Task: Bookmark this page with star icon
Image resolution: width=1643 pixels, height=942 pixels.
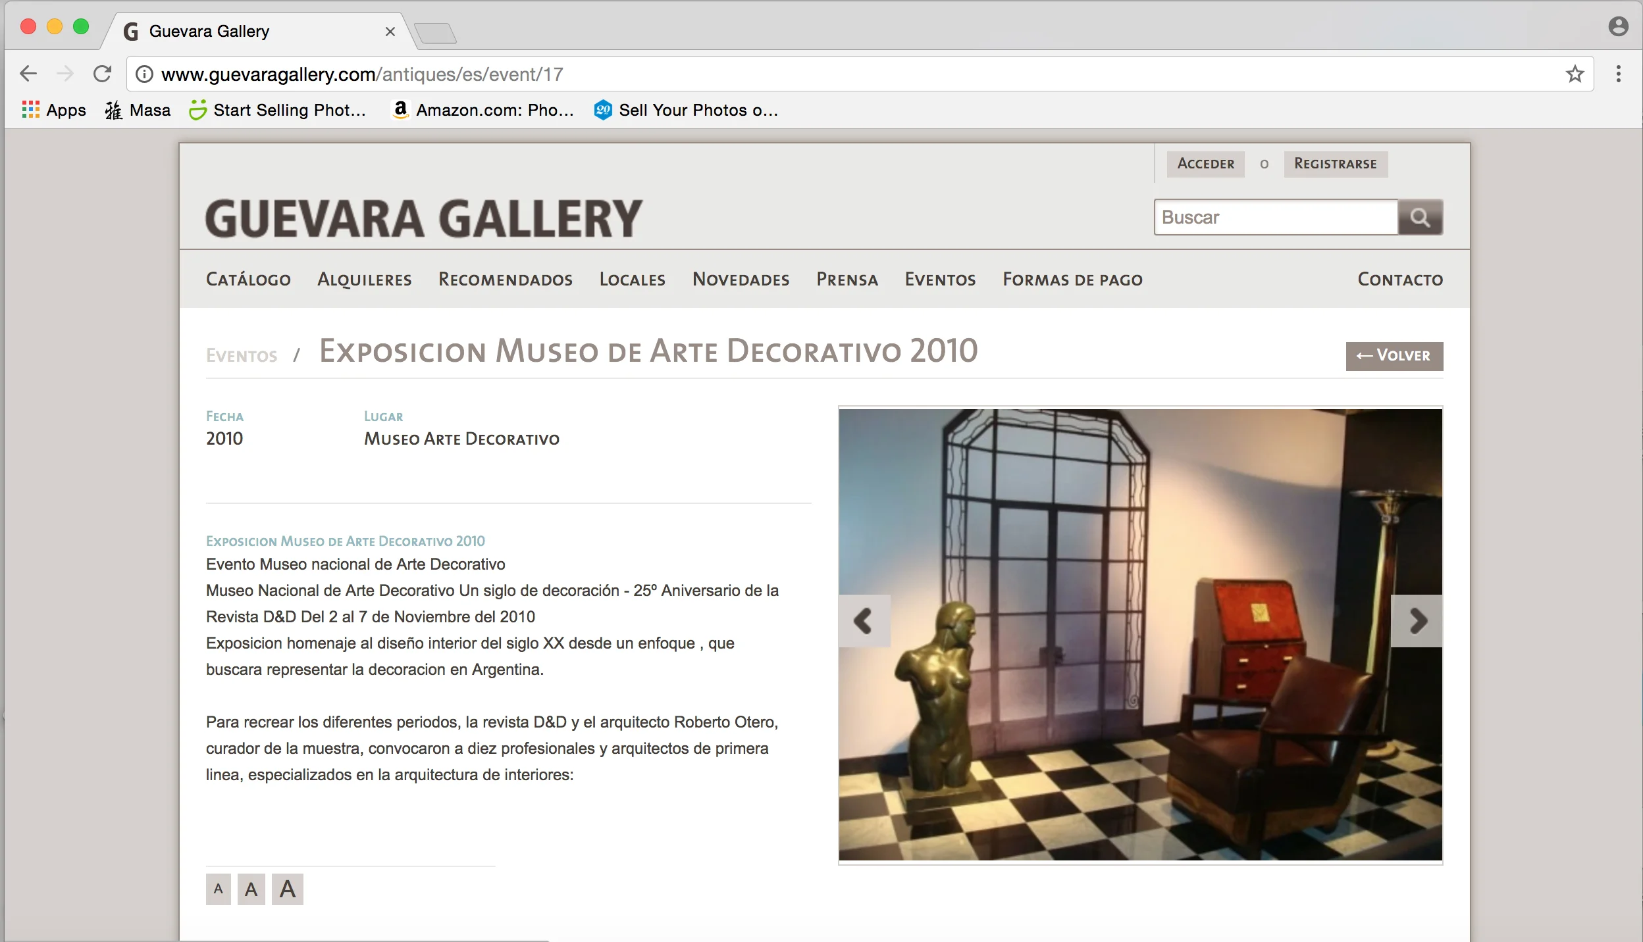Action: [1575, 74]
